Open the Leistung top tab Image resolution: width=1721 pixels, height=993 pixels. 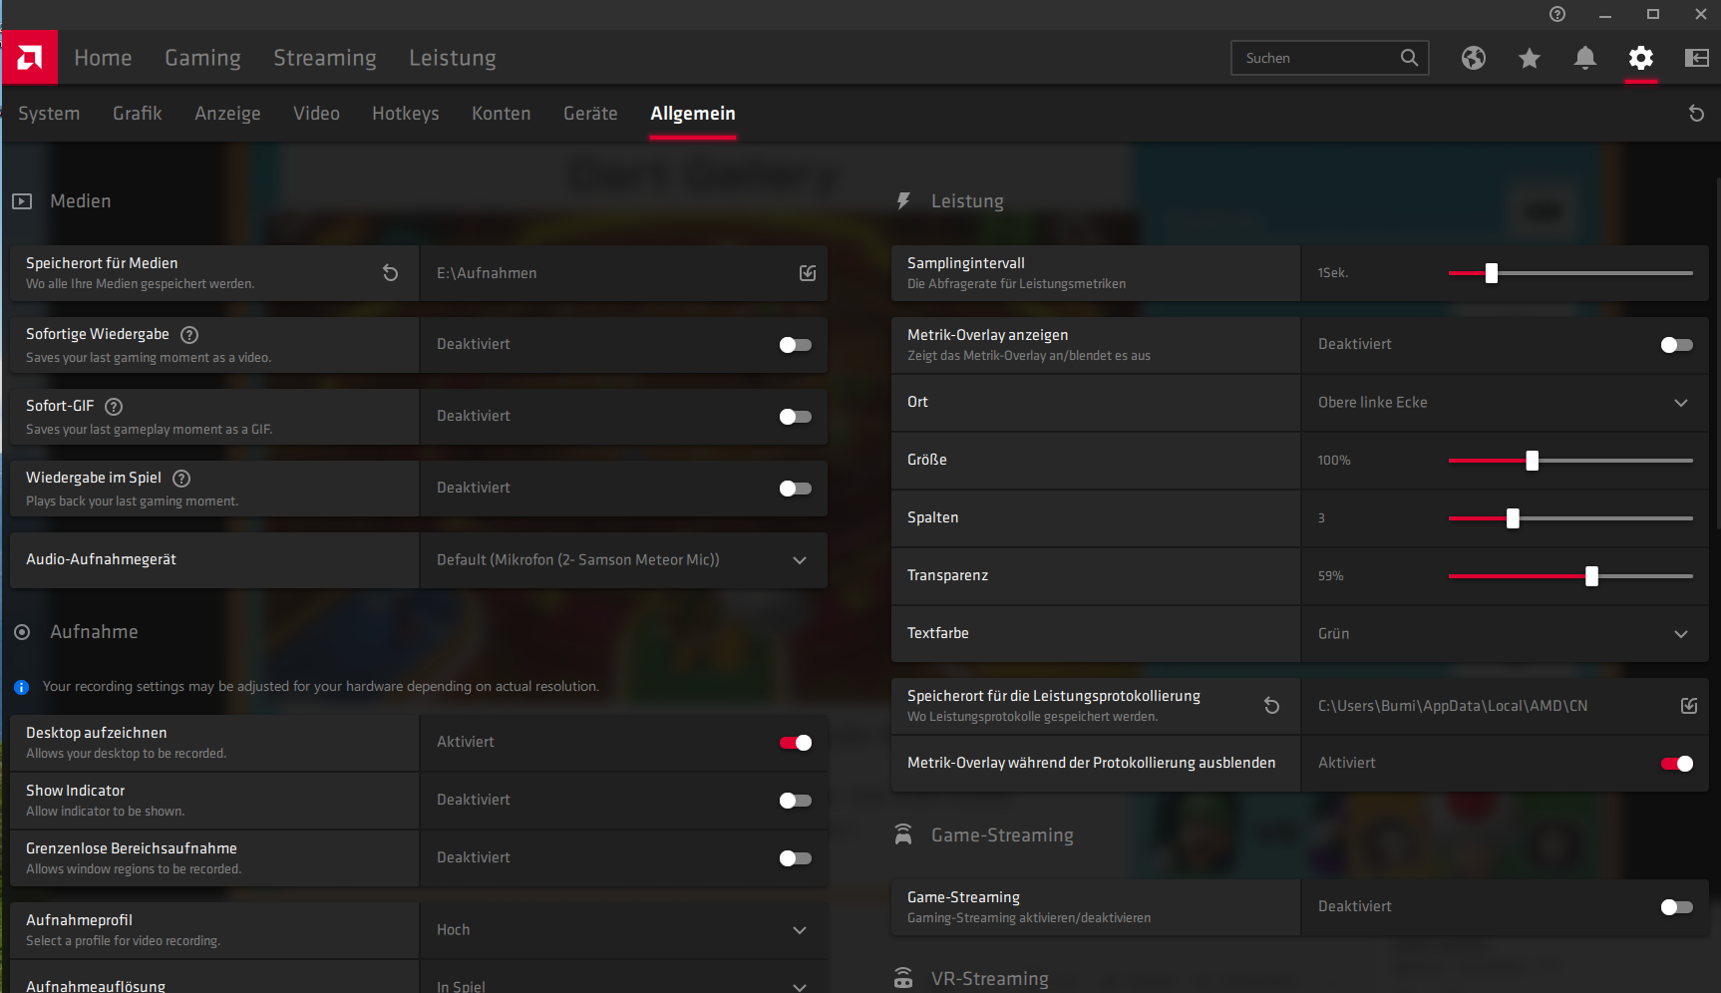[x=453, y=58]
